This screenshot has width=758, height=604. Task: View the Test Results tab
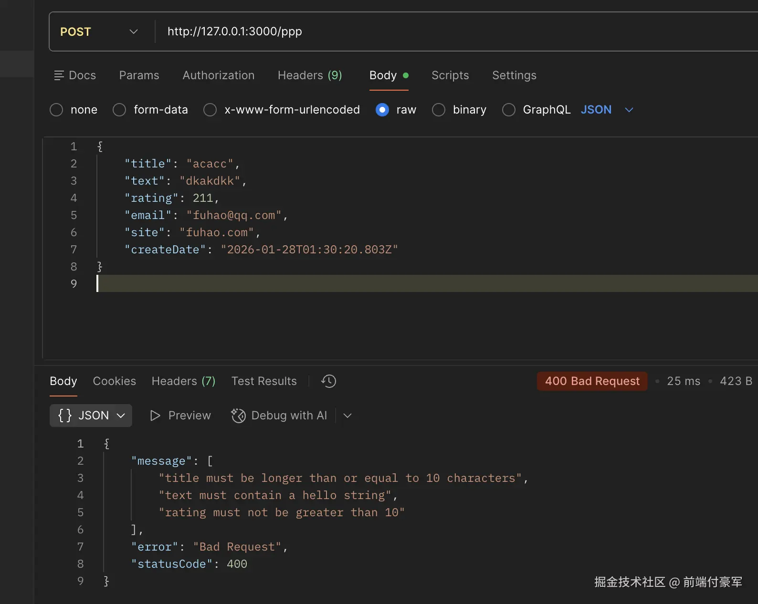pyautogui.click(x=263, y=381)
